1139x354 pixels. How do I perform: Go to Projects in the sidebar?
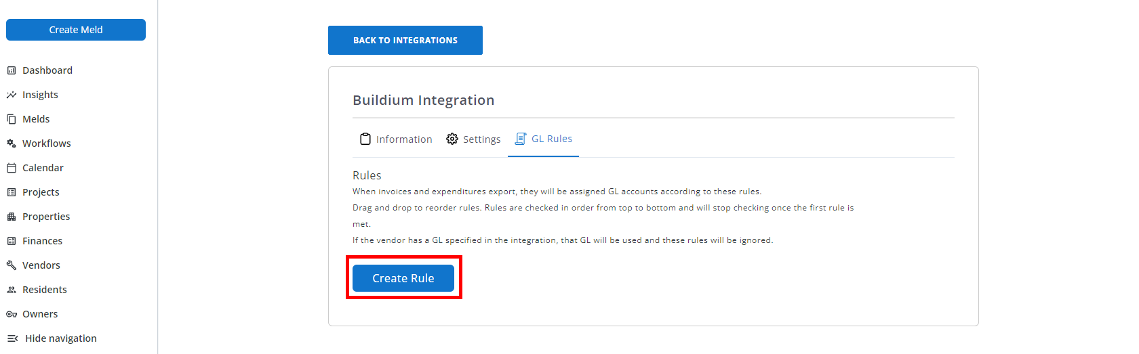(x=41, y=192)
